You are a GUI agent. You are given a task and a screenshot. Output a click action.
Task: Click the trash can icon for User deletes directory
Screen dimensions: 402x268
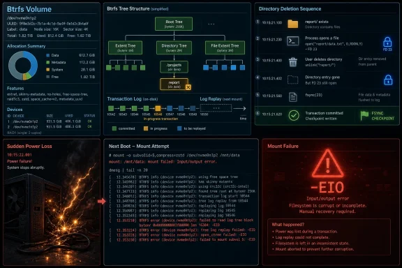coord(293,62)
